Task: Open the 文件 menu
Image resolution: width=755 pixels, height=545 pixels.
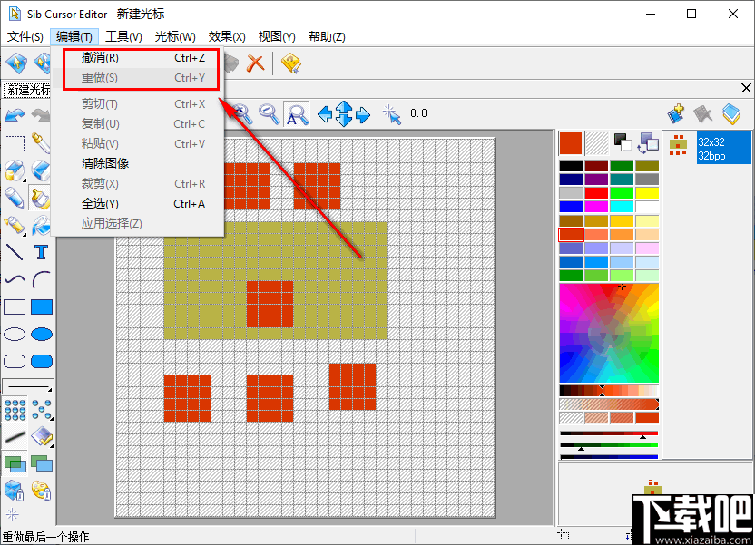Action: coord(25,36)
